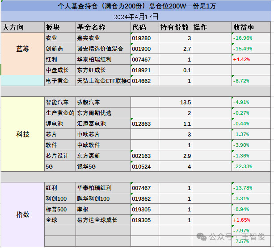Select the 大方向 column header
The width and height of the screenshot is (274, 248).
point(23,27)
